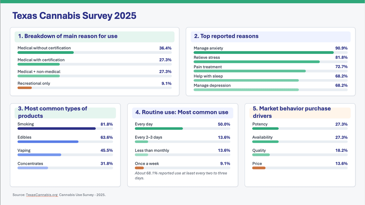Click the Manage anxiety bar
Image resolution: width=365 pixels, height=205 pixels.
pos(264,53)
